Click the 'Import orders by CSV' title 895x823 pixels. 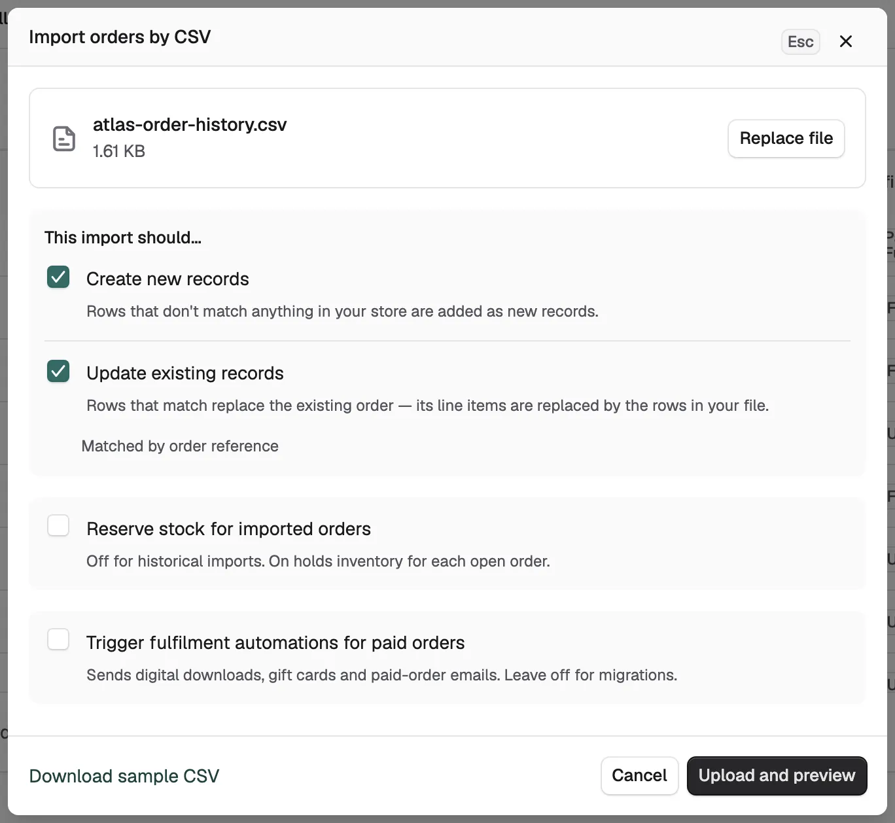point(120,37)
